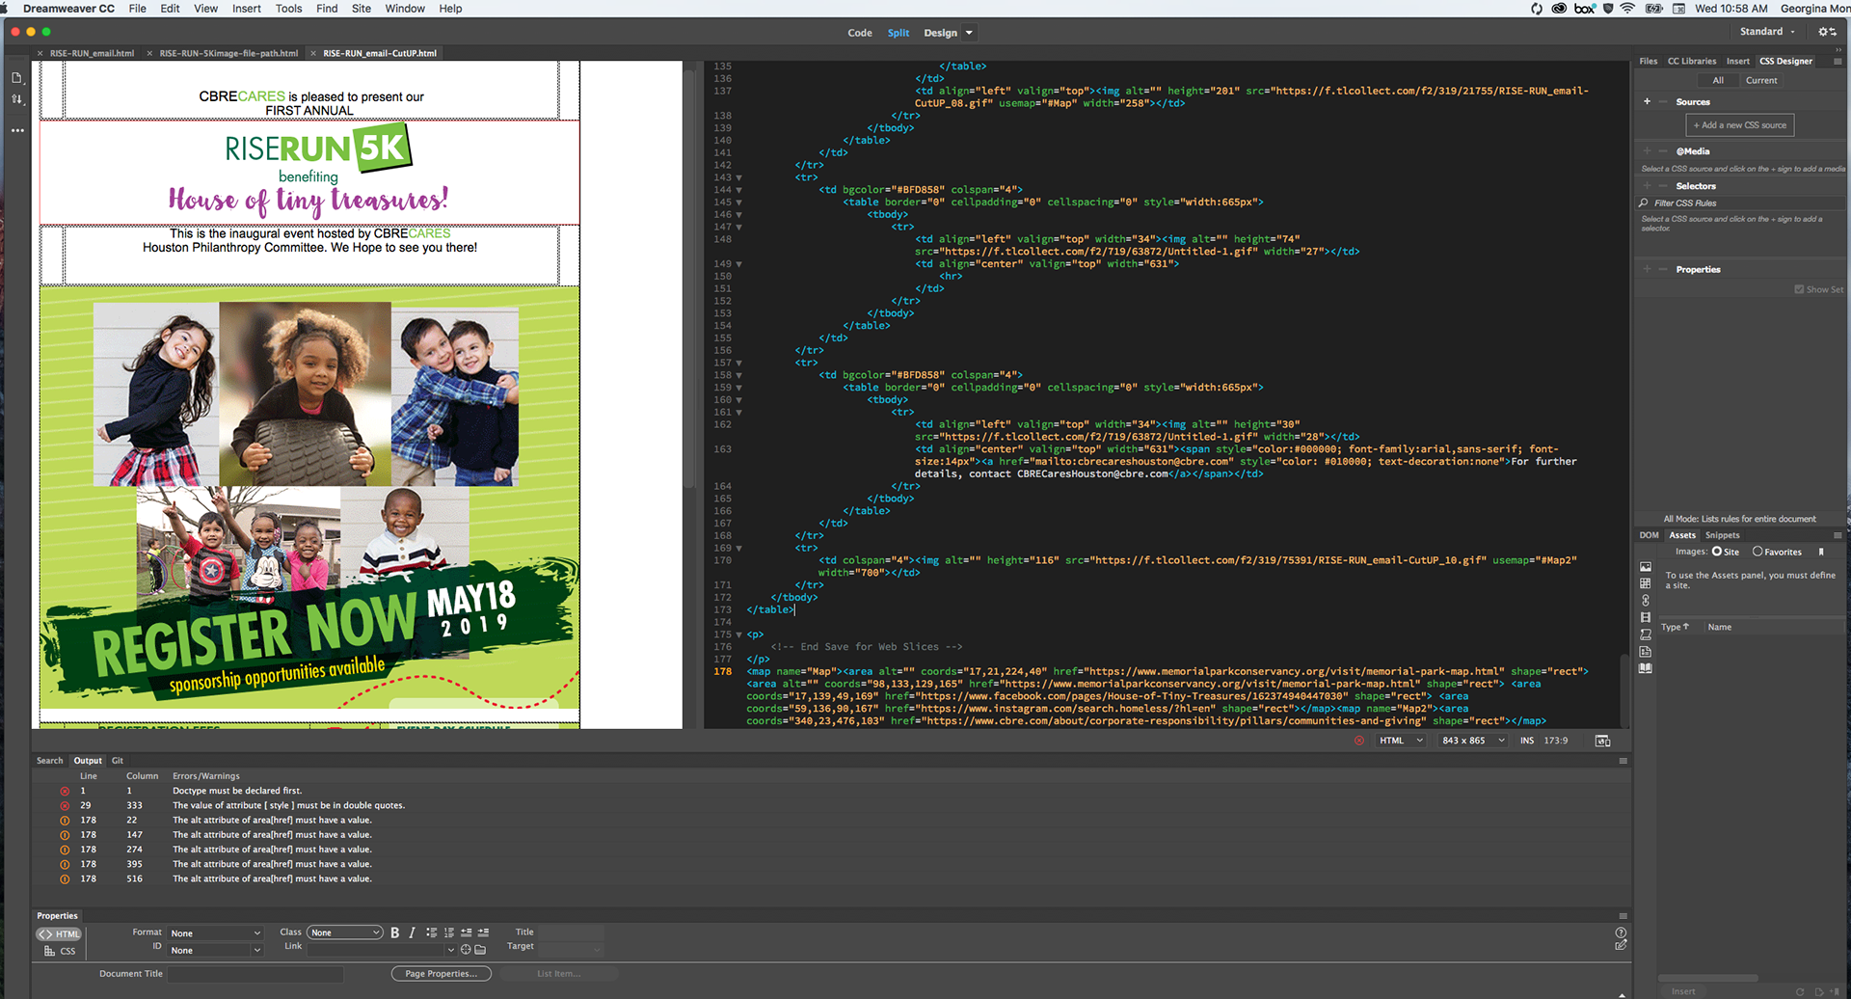Open the Class dropdown in Properties

[x=345, y=932]
